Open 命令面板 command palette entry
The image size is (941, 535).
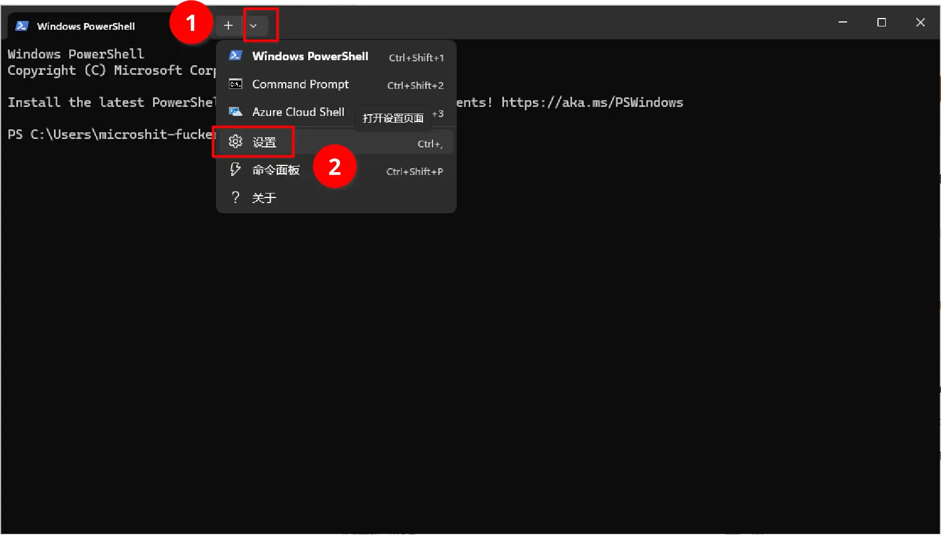[x=336, y=170]
